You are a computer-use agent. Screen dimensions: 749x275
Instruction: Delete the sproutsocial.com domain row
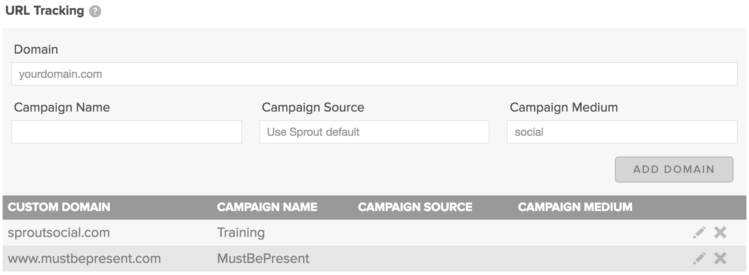720,233
